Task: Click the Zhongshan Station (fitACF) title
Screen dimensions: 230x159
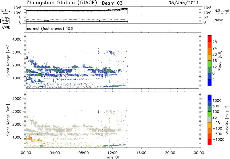Action: [62, 3]
